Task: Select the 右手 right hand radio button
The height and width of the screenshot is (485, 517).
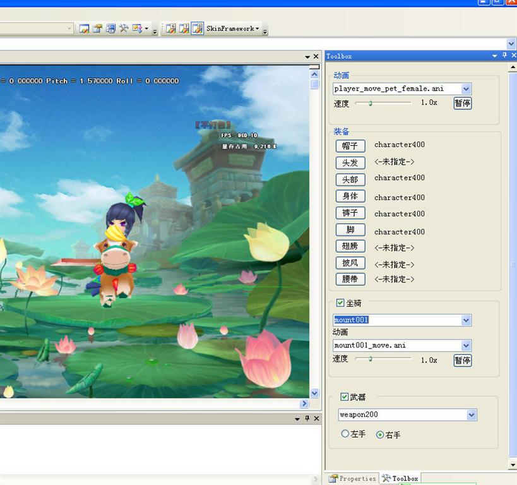Action: point(380,435)
